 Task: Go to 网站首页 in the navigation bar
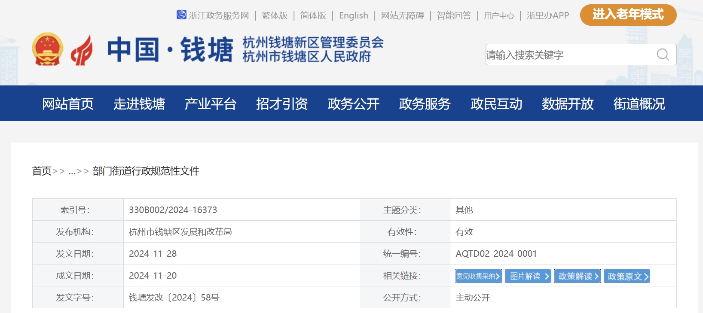click(68, 103)
